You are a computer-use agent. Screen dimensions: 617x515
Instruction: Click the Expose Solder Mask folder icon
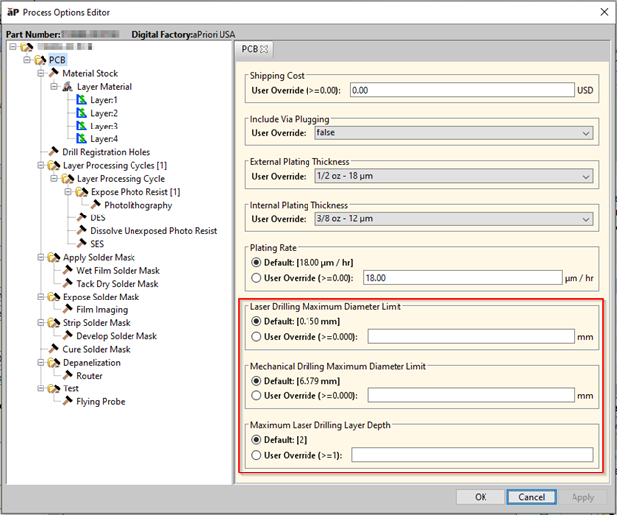(x=54, y=297)
